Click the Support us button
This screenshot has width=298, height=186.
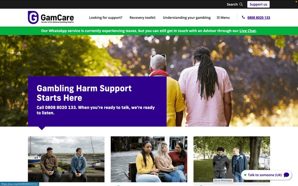click(x=258, y=4)
